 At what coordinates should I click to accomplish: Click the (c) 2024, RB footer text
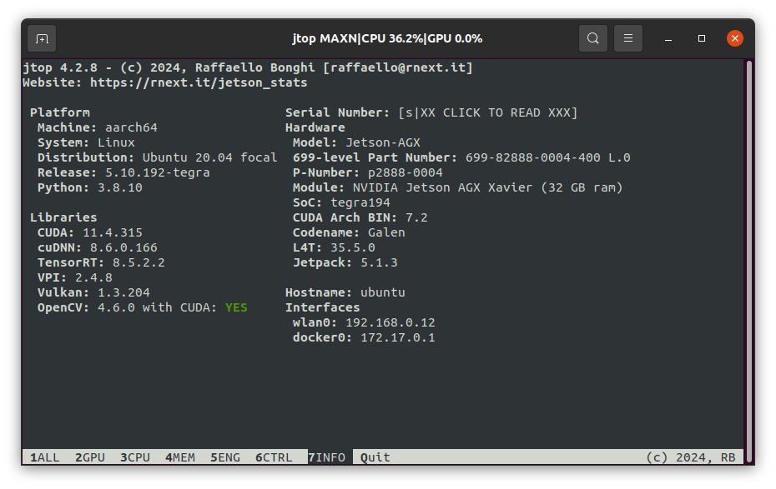tap(690, 457)
